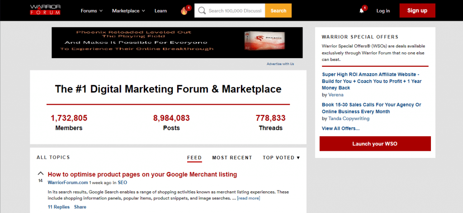Expand the Forums dropdown menu
Viewport: 463px width, 213px height.
pos(91,11)
